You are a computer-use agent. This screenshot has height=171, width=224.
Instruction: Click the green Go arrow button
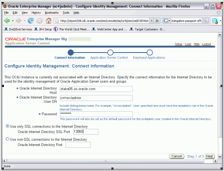(x=157, y=21)
